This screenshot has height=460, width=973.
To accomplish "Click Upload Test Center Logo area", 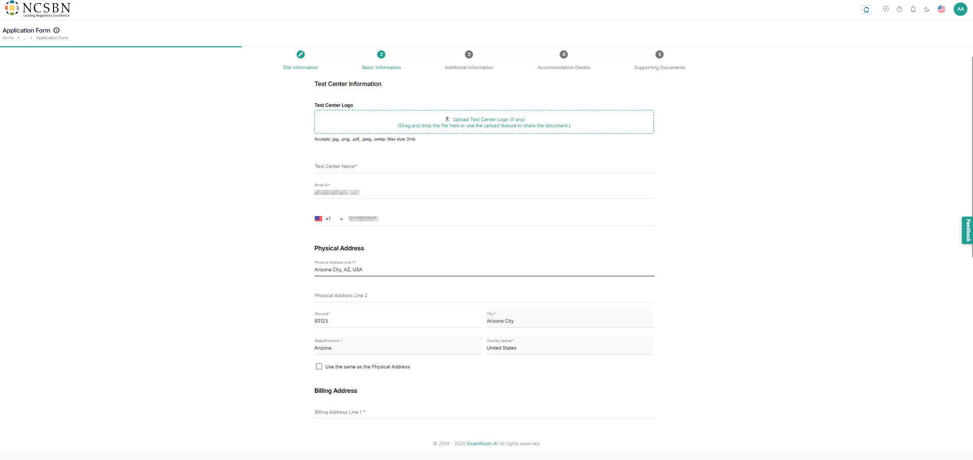I will point(484,122).
